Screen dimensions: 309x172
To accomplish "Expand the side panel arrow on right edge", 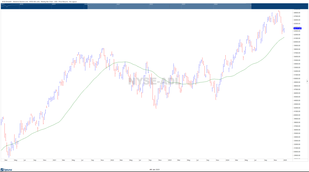I will pos(307,81).
